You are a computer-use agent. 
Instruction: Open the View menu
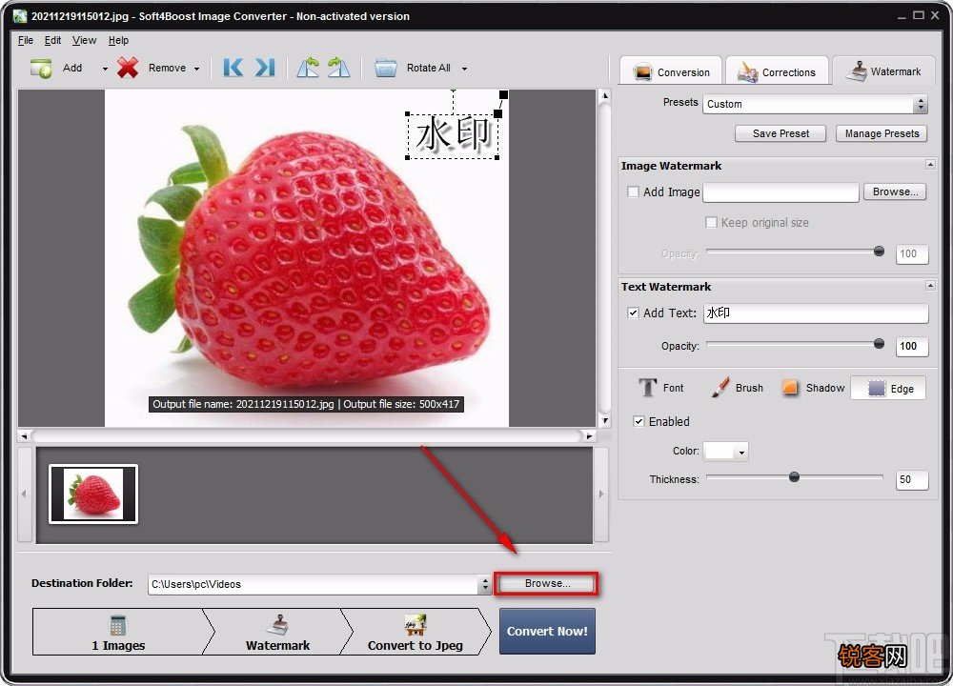pyautogui.click(x=84, y=40)
